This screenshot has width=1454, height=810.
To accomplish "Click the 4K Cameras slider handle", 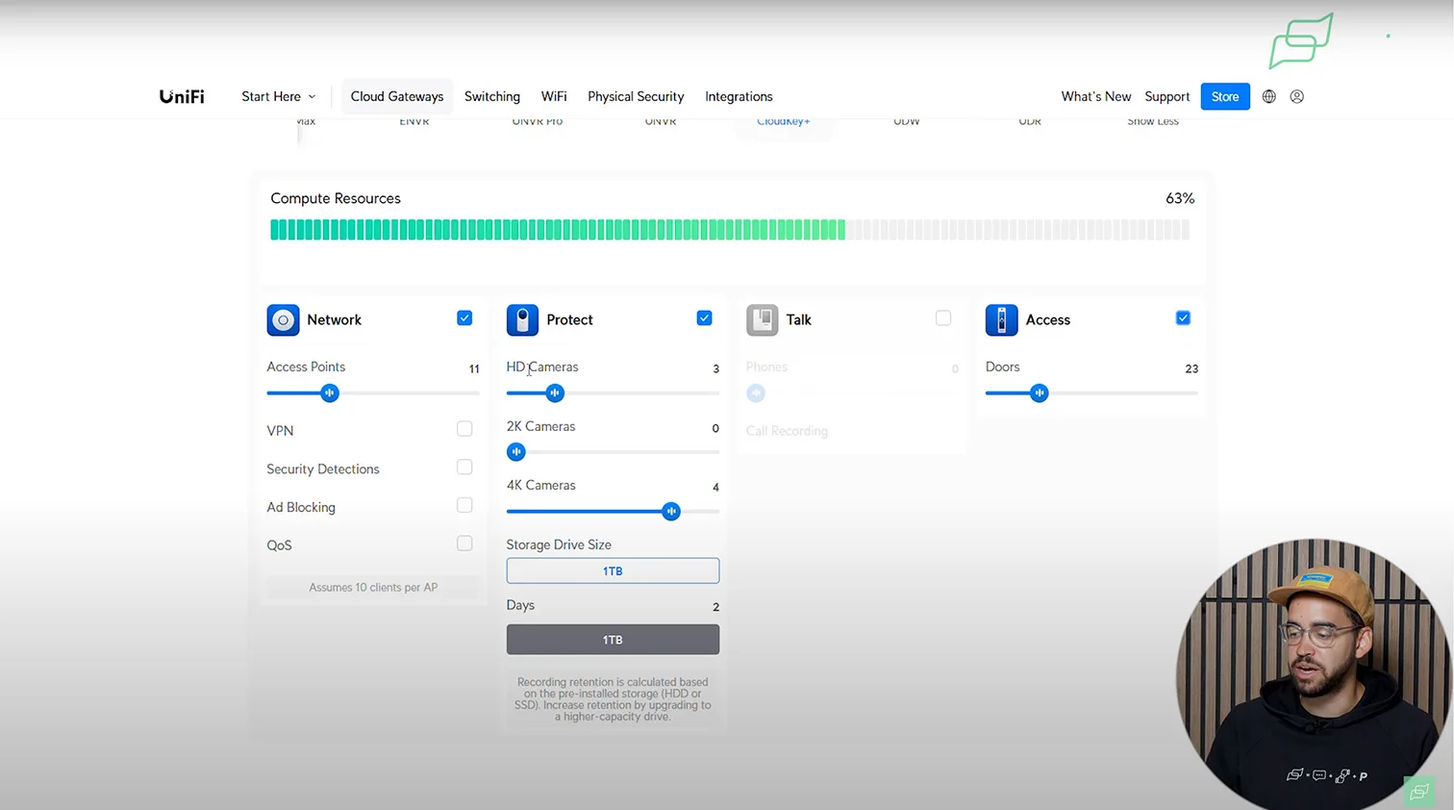I will tap(671, 512).
